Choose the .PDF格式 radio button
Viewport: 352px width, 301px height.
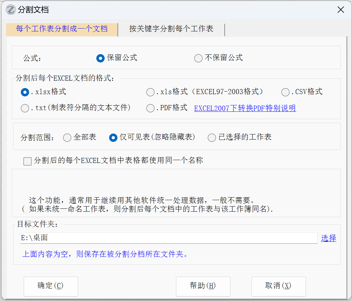click(x=150, y=108)
